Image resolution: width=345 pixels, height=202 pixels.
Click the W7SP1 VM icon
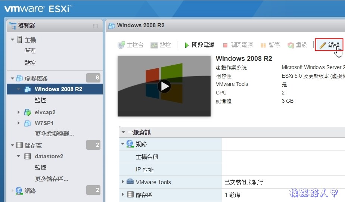pyautogui.click(x=28, y=123)
